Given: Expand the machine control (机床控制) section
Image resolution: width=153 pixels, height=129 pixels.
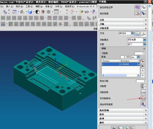Looking at the screenshot, I should (x=123, y=110).
